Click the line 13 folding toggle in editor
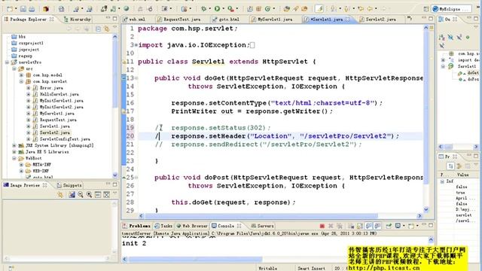 tap(136, 78)
